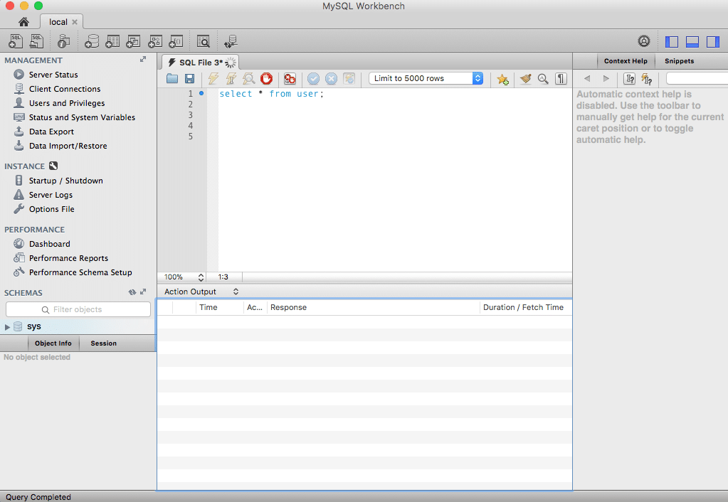728x502 pixels.
Task: Open script file folder icon in editor
Action: pos(172,78)
